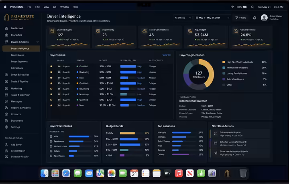Click the Add Buyer quick action icon

point(6,145)
